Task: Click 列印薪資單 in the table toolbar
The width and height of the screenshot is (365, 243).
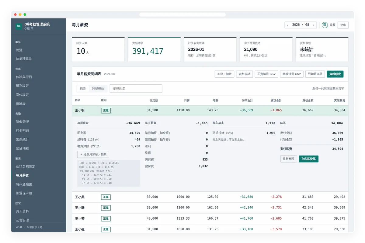Action: [x=315, y=74]
